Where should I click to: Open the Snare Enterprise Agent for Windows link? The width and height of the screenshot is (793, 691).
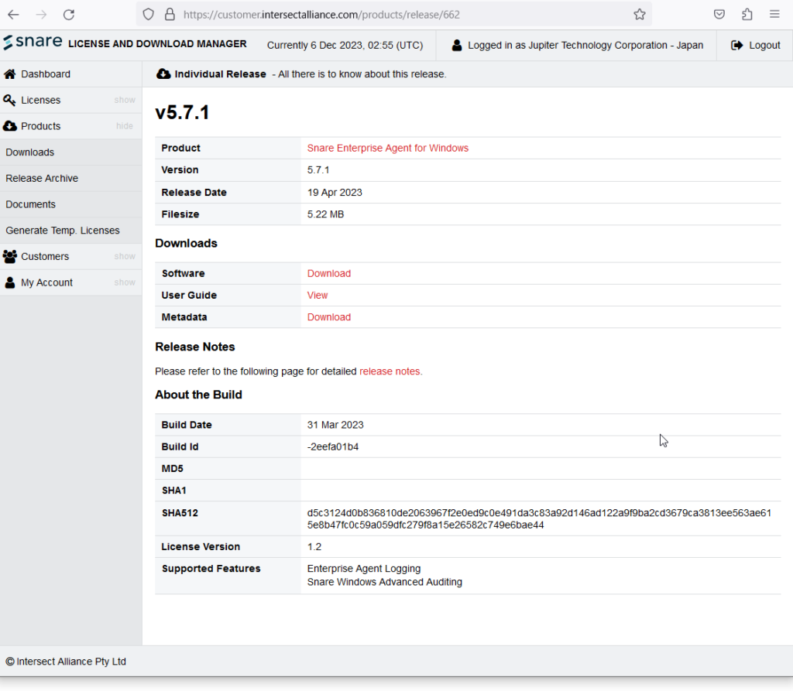pyautogui.click(x=388, y=148)
